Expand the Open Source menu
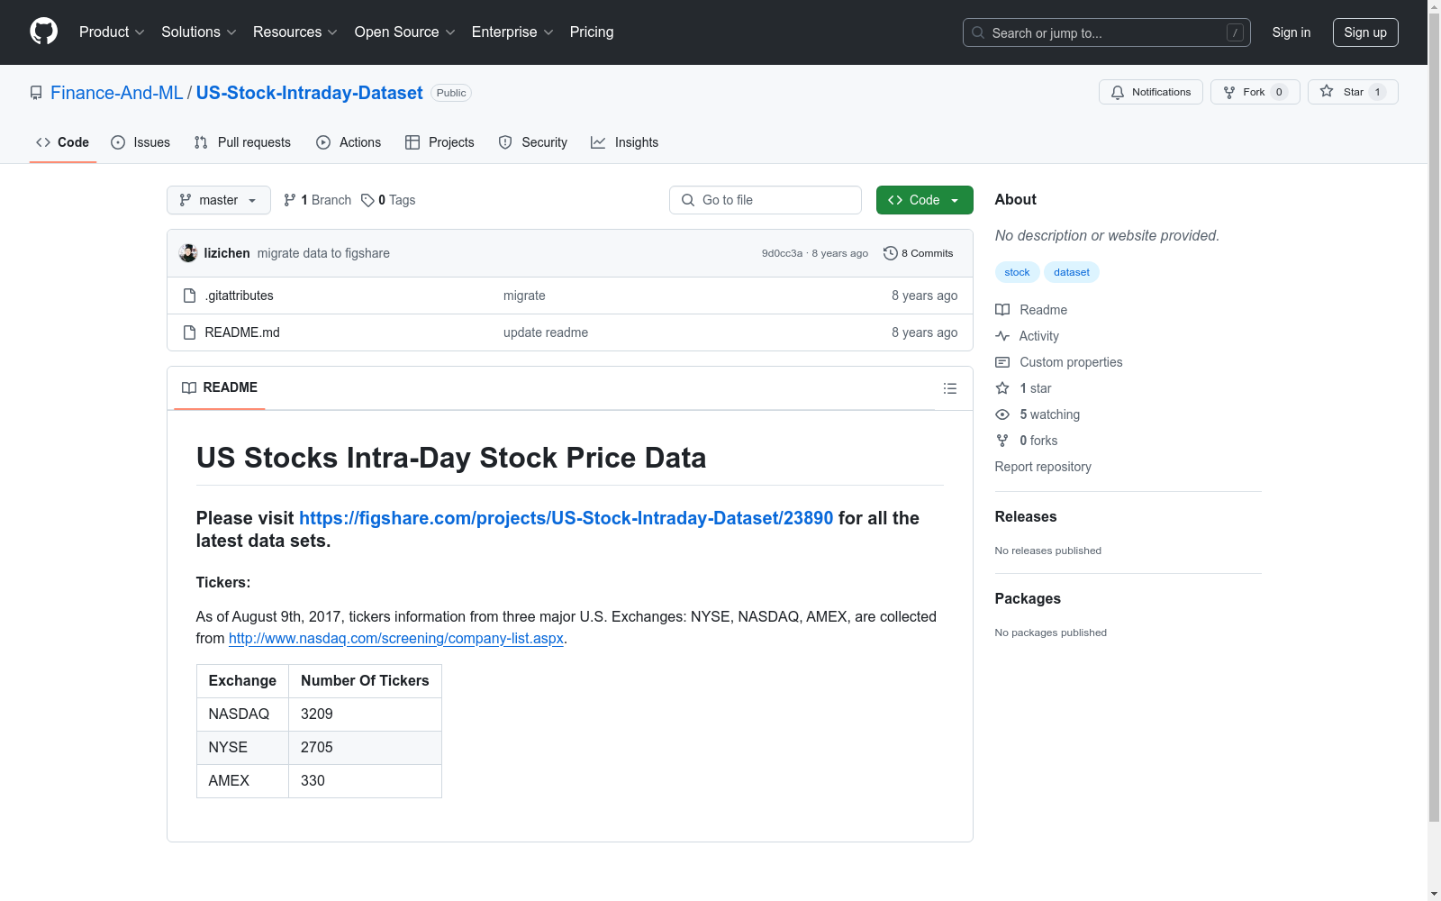 (405, 32)
